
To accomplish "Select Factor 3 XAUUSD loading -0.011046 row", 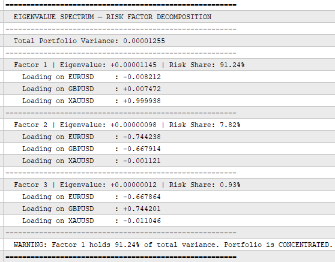I will [169, 221].
